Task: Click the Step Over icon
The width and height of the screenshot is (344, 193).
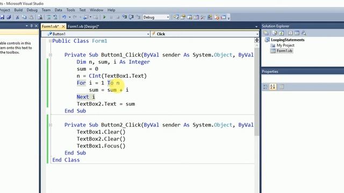Action: [131, 17]
